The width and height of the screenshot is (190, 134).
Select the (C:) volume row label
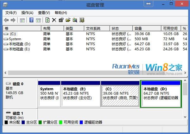click(13, 34)
